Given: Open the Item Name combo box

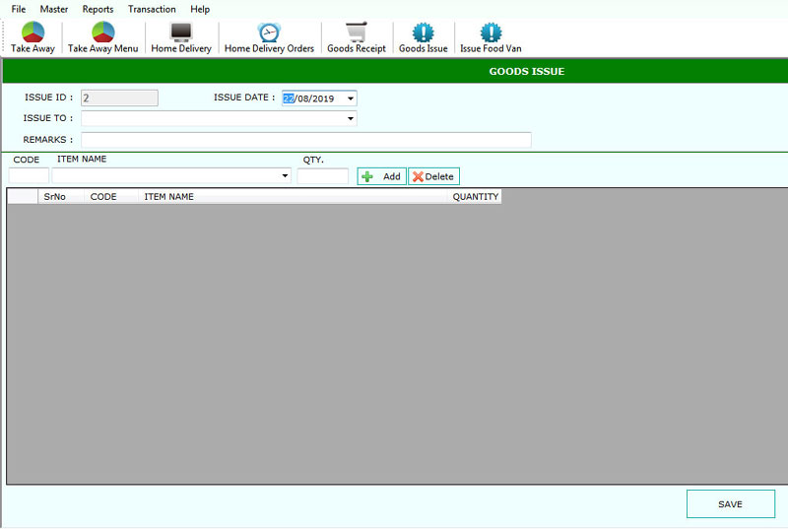Looking at the screenshot, I should [285, 176].
